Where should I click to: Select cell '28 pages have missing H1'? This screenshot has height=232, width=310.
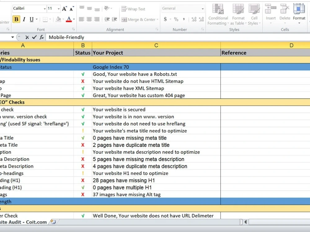click(156, 180)
